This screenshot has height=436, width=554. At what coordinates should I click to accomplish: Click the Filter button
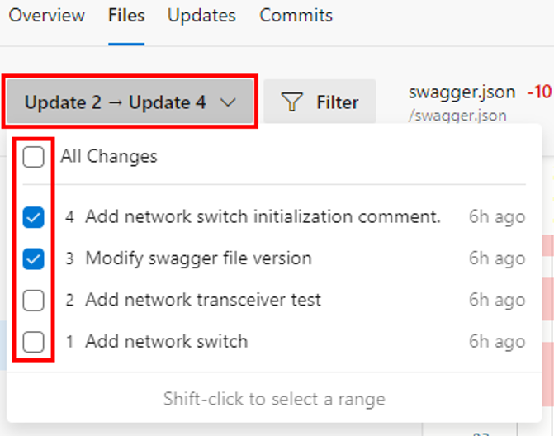(x=320, y=102)
